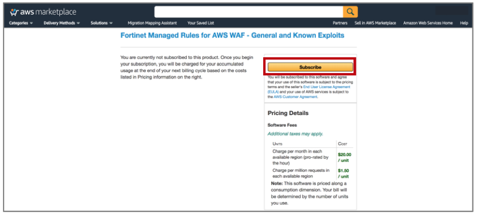Open Migration Mapping Assistant
Viewport: 477px width, 215px height.
(x=152, y=23)
